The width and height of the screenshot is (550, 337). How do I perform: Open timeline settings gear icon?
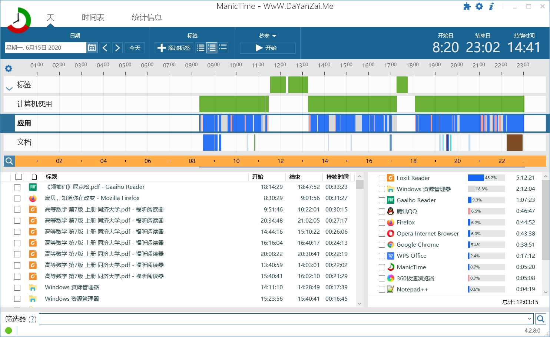pyautogui.click(x=9, y=69)
